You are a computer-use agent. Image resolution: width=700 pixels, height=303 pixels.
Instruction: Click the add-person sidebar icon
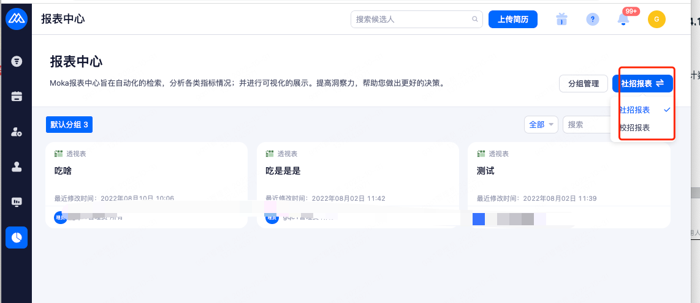tap(17, 132)
